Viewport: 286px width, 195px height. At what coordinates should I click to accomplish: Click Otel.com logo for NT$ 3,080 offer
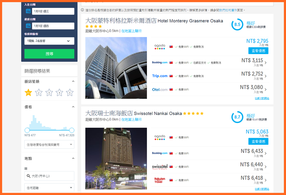tap(160, 90)
